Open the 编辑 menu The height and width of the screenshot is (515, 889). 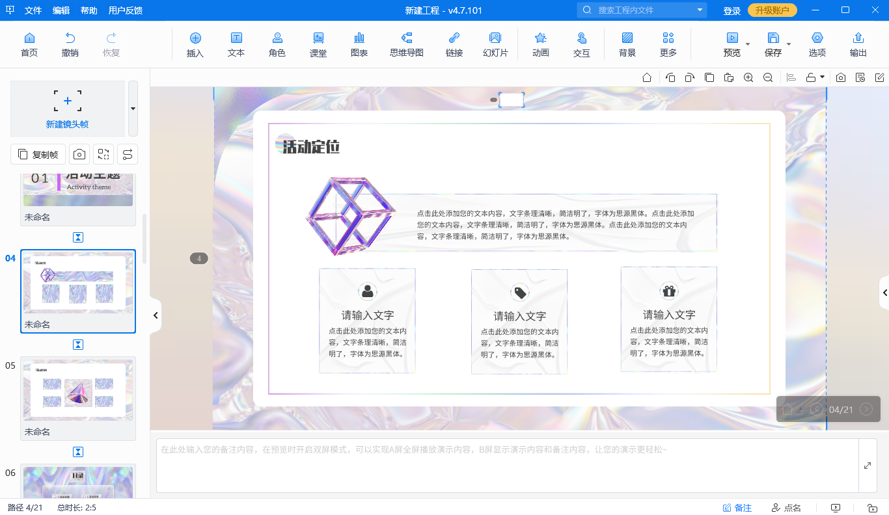click(x=61, y=10)
